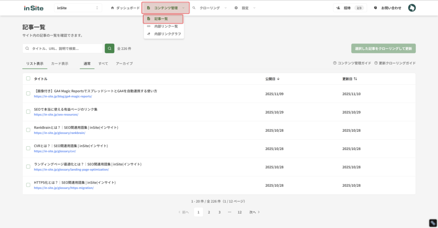Click the クローリング magnifier icon
Image resolution: width=438 pixels, height=228 pixels.
click(194, 8)
